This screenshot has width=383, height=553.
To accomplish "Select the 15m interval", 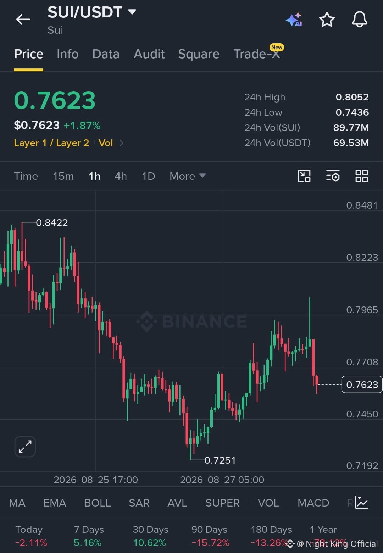I will click(63, 176).
